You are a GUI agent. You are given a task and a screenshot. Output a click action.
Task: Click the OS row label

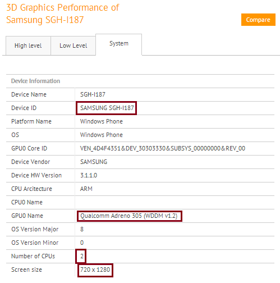pos(15,135)
